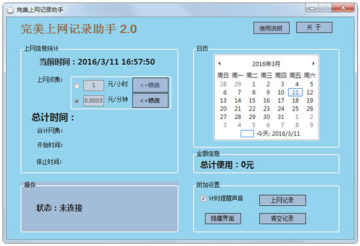Image resolution: width=360 pixels, height=246 pixels.
Task: Click the 周五 weekday header
Action: [295, 76]
